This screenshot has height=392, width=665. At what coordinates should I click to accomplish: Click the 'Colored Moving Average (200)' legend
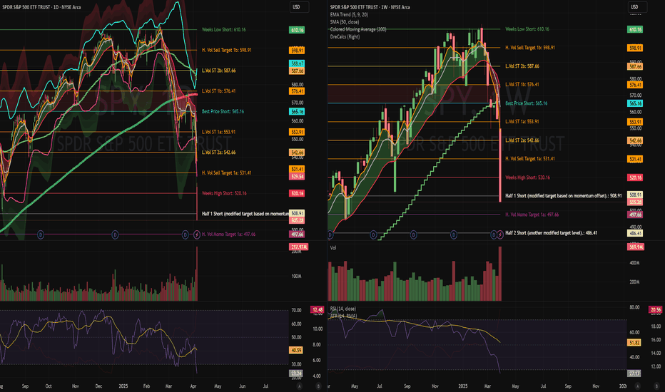[x=358, y=29]
